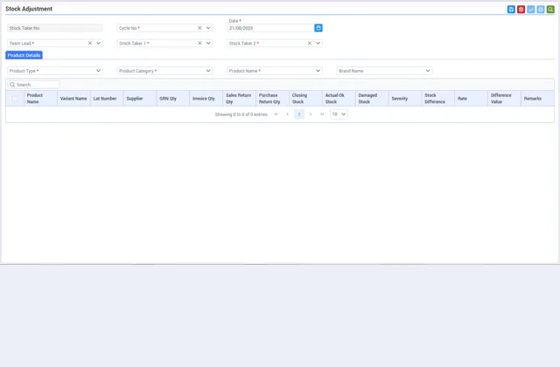560x367 pixels.
Task: Select the Product Details tab
Action: click(x=24, y=55)
